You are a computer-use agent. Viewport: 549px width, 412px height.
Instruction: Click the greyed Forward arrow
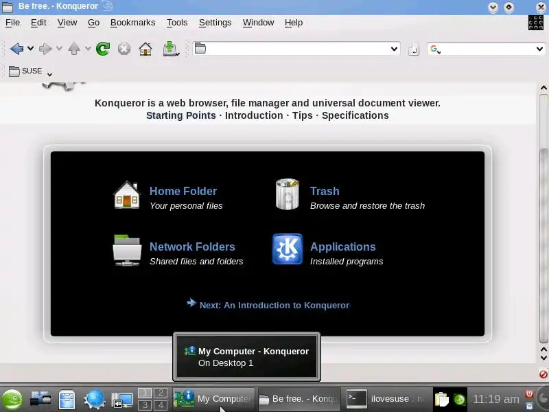45,49
